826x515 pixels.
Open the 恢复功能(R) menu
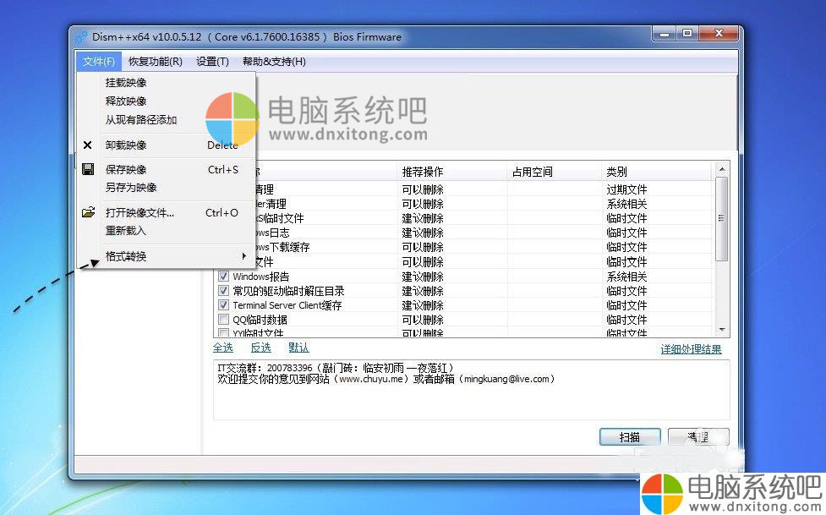(x=156, y=62)
